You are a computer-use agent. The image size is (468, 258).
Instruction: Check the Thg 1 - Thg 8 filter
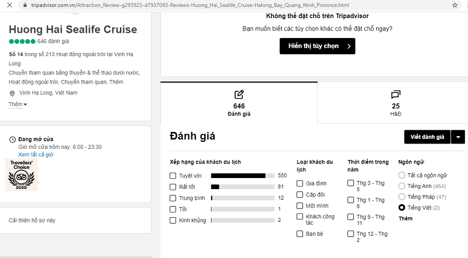click(350, 200)
